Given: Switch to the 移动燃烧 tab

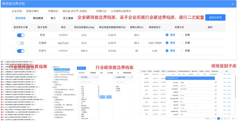Looking at the screenshot, I should 38,18.
